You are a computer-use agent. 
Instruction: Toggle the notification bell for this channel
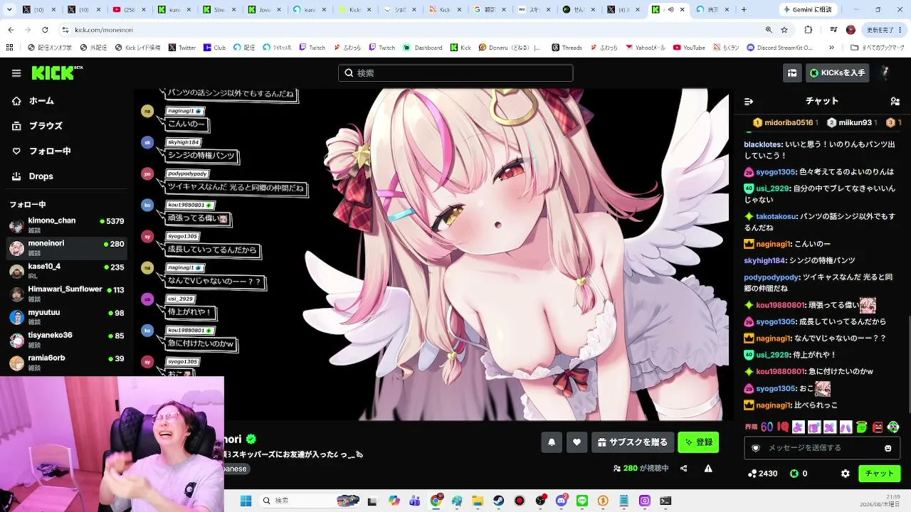click(x=551, y=442)
